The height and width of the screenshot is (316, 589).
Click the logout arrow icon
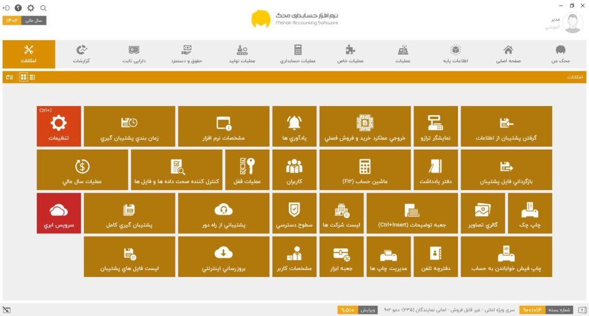(6, 8)
